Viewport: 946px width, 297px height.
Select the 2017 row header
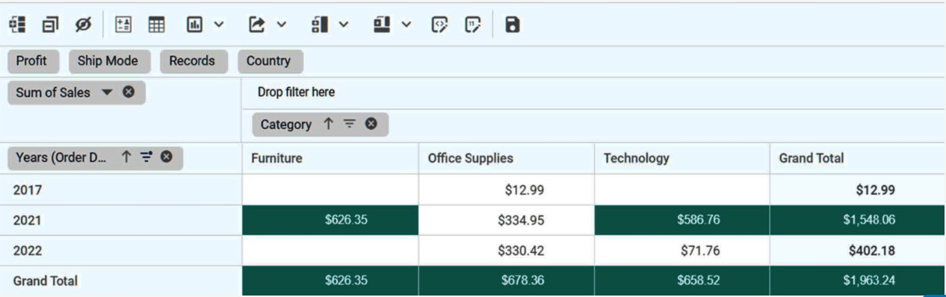coord(121,190)
